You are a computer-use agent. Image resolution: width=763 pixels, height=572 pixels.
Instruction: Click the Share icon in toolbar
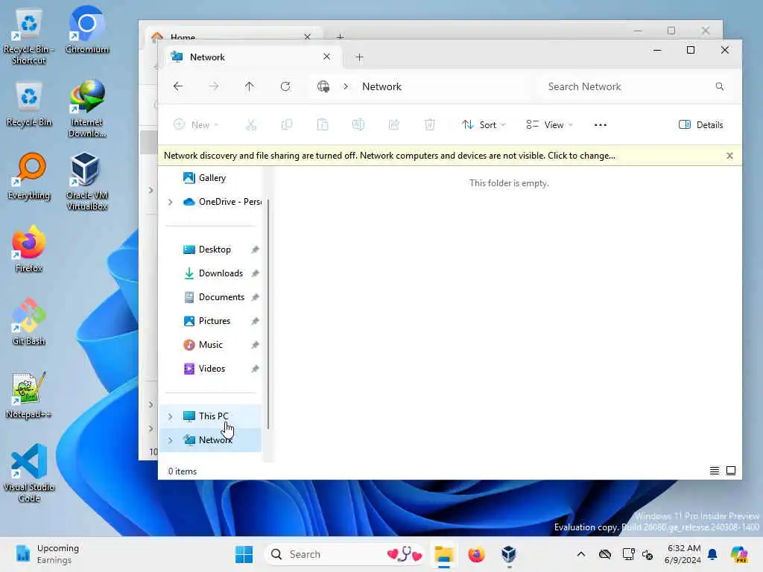tap(394, 125)
